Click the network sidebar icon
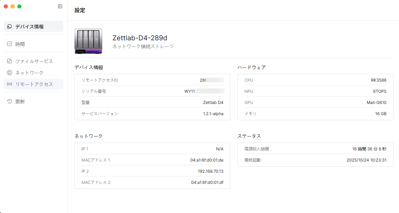This screenshot has width=399, height=213. (10, 73)
